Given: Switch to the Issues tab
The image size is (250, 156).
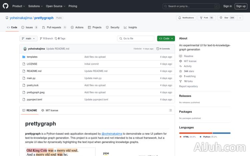Looking at the screenshot, I should [29, 27].
